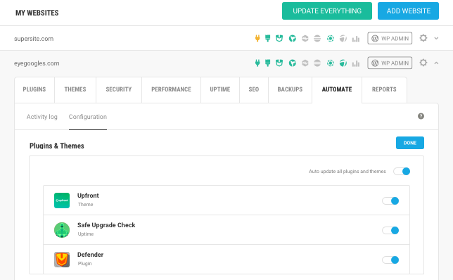453x280 pixels.
Task: Click the Update Everything button
Action: [327, 11]
